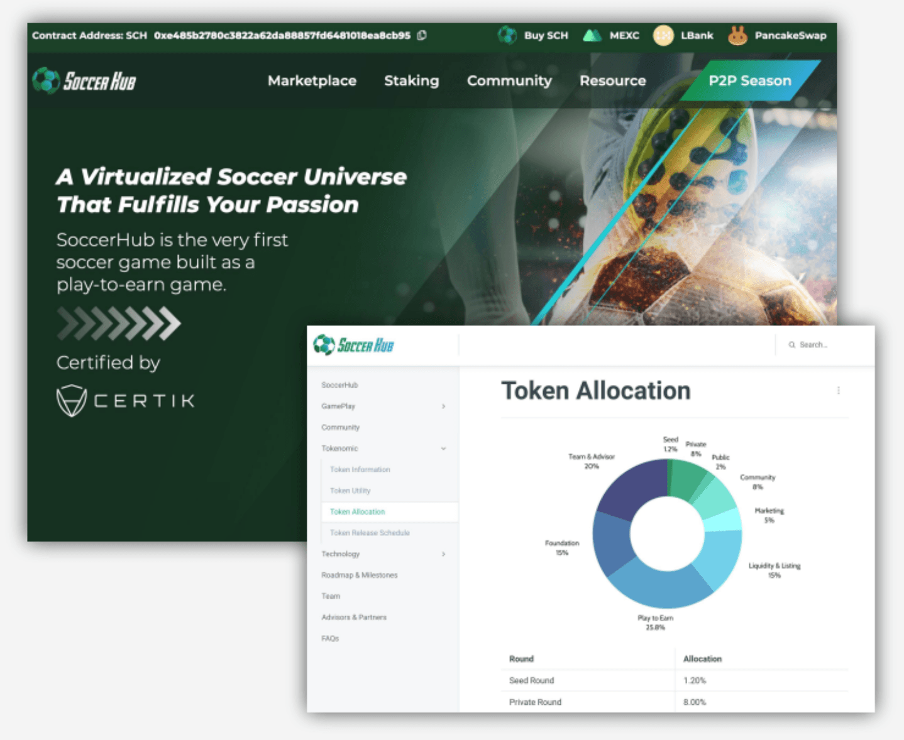Open the LBank link

(697, 35)
